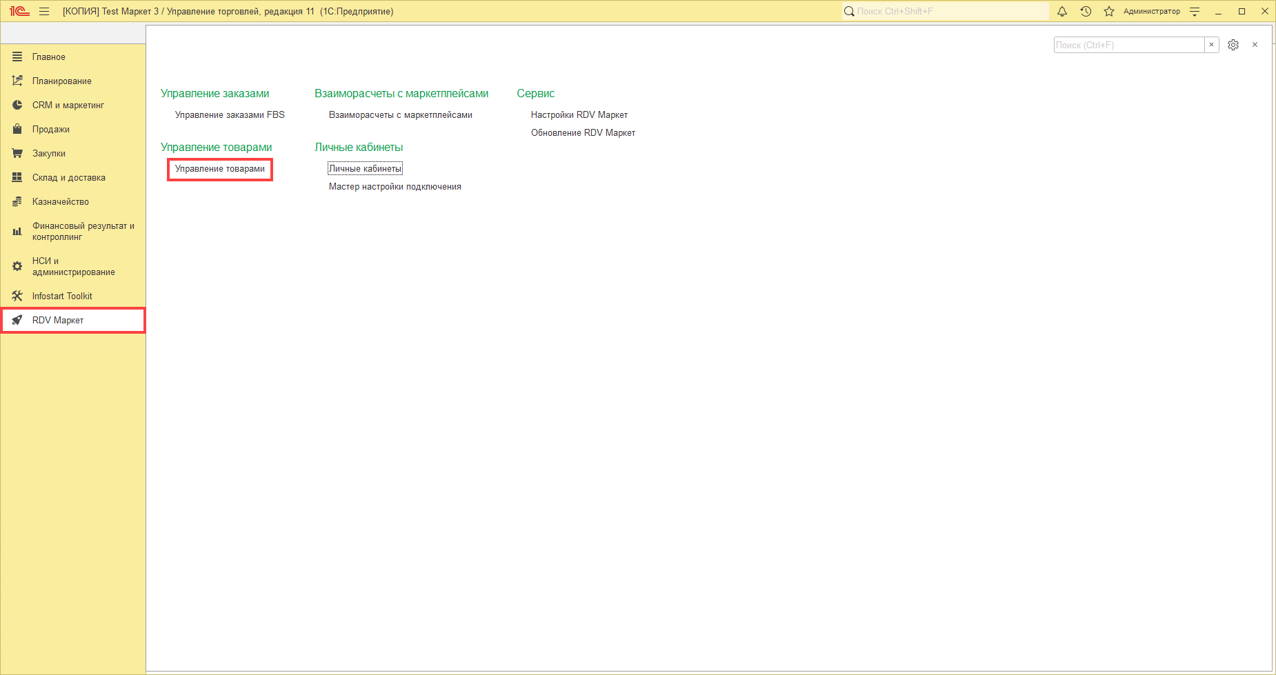The width and height of the screenshot is (1276, 675).
Task: Click the Склад и доставка grid icon
Action: click(17, 177)
